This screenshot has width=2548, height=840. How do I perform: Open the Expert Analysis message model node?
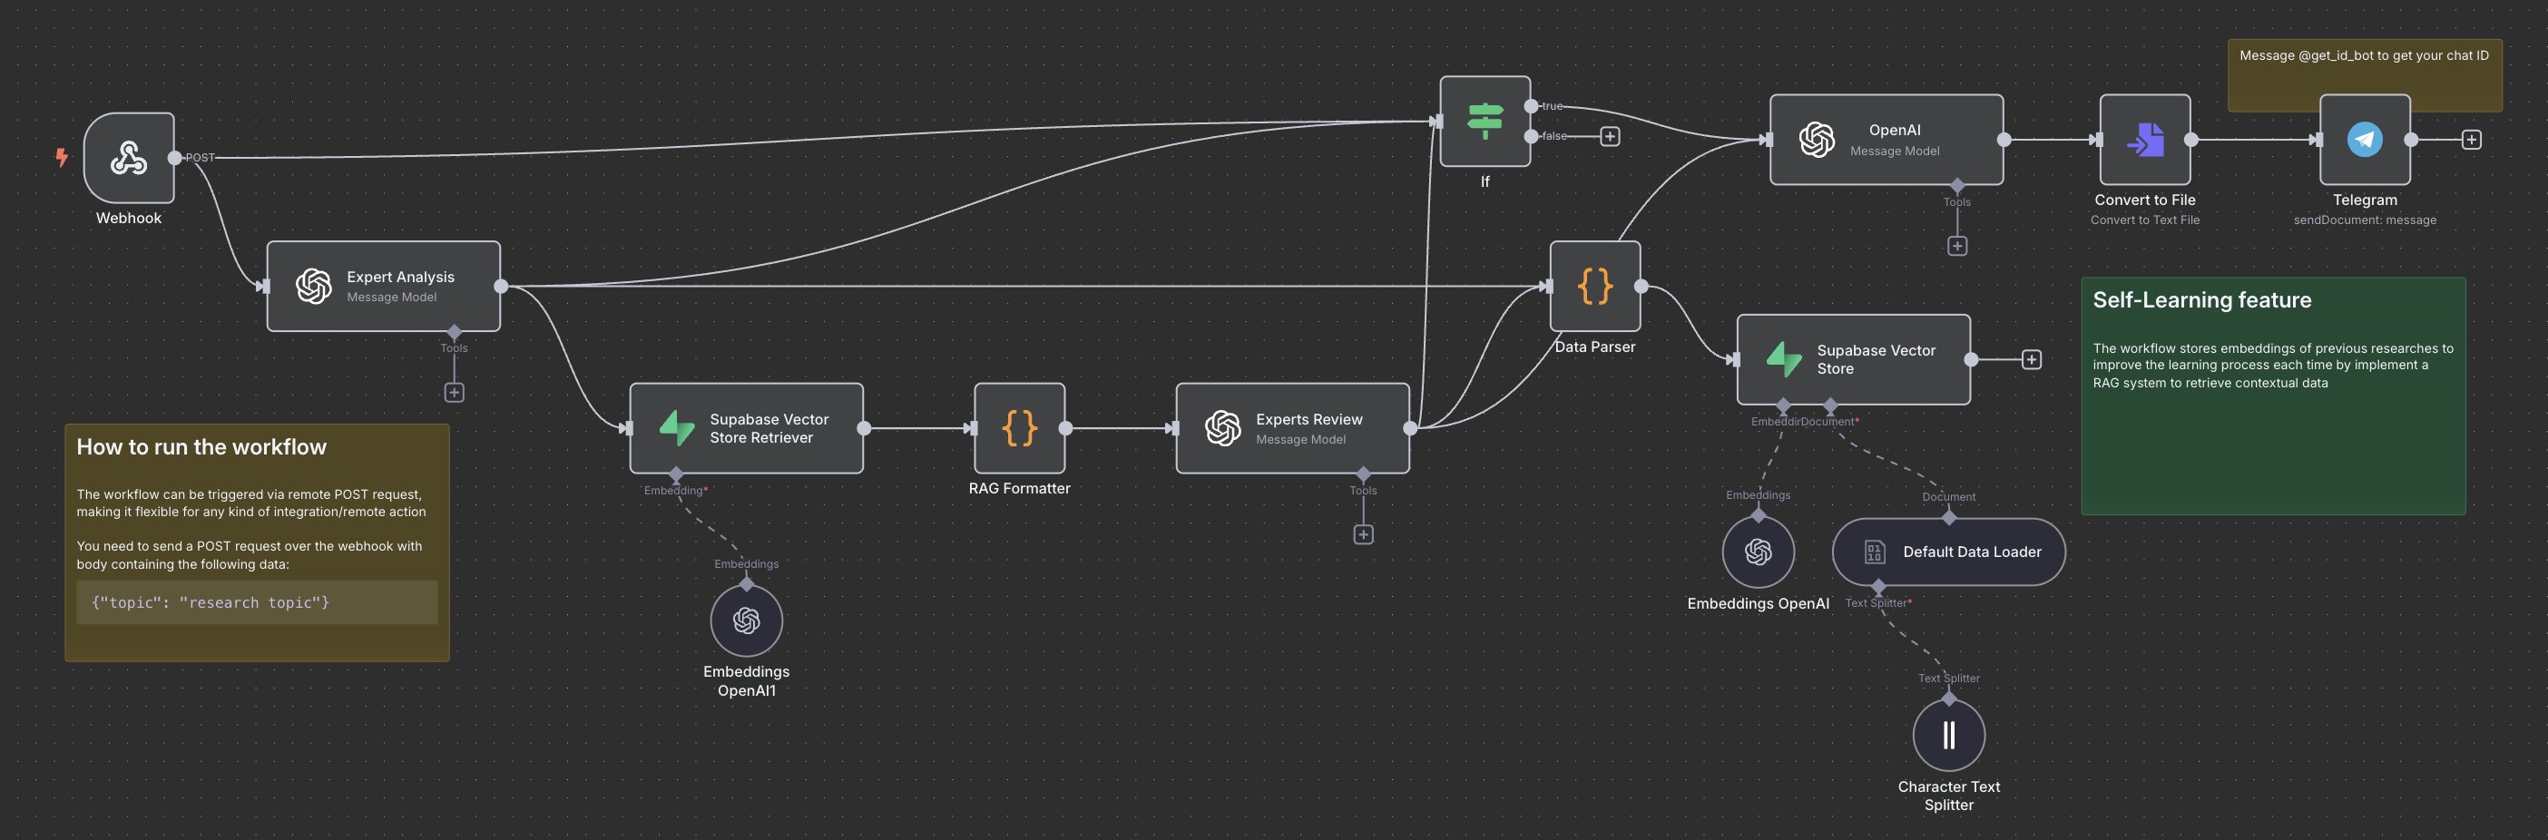click(383, 286)
